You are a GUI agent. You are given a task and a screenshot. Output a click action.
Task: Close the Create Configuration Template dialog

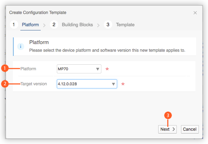(x=195, y=13)
